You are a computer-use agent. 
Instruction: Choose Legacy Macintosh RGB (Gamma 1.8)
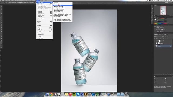[x=62, y=14]
